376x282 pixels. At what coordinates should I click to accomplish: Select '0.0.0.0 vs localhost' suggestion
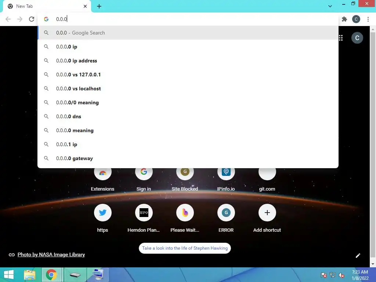188,88
